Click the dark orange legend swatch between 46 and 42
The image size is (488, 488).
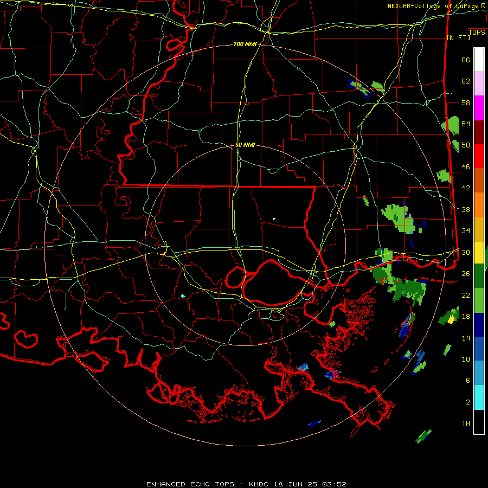(479, 181)
